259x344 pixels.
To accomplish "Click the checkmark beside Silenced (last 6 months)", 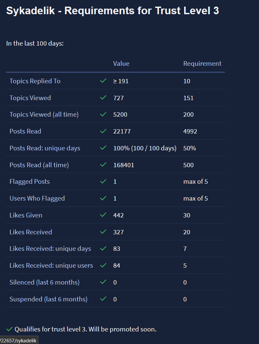I will click(103, 282).
